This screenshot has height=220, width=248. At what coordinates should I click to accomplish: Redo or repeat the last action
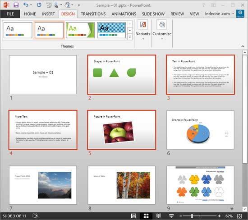[39, 5]
